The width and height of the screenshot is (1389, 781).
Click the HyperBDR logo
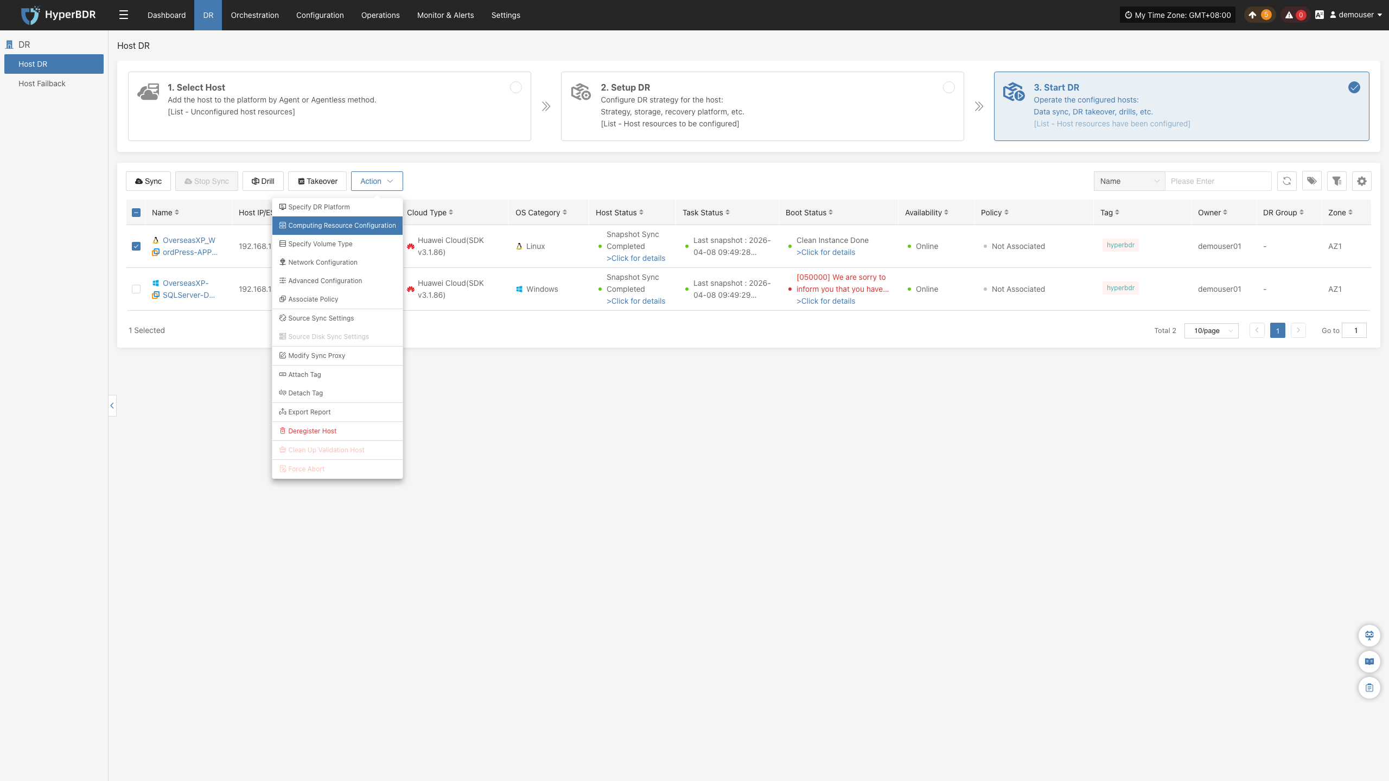point(58,15)
